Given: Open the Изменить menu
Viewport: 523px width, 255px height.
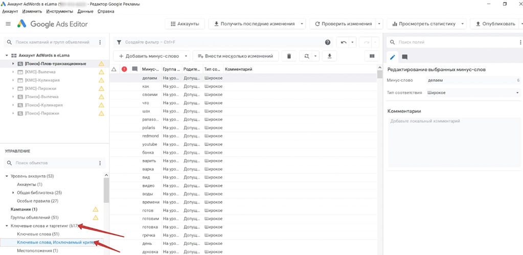Looking at the screenshot, I should pyautogui.click(x=32, y=11).
